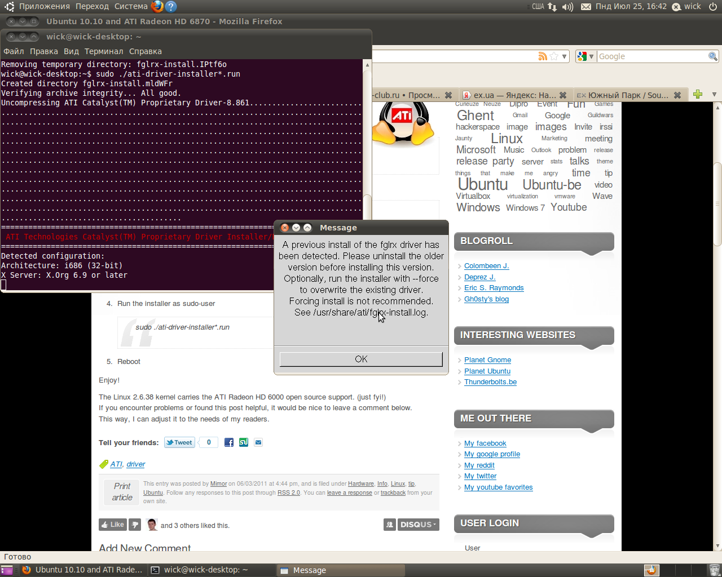Click the commenter avatar next to 'and 3 others'
The height and width of the screenshot is (577, 722).
click(152, 525)
